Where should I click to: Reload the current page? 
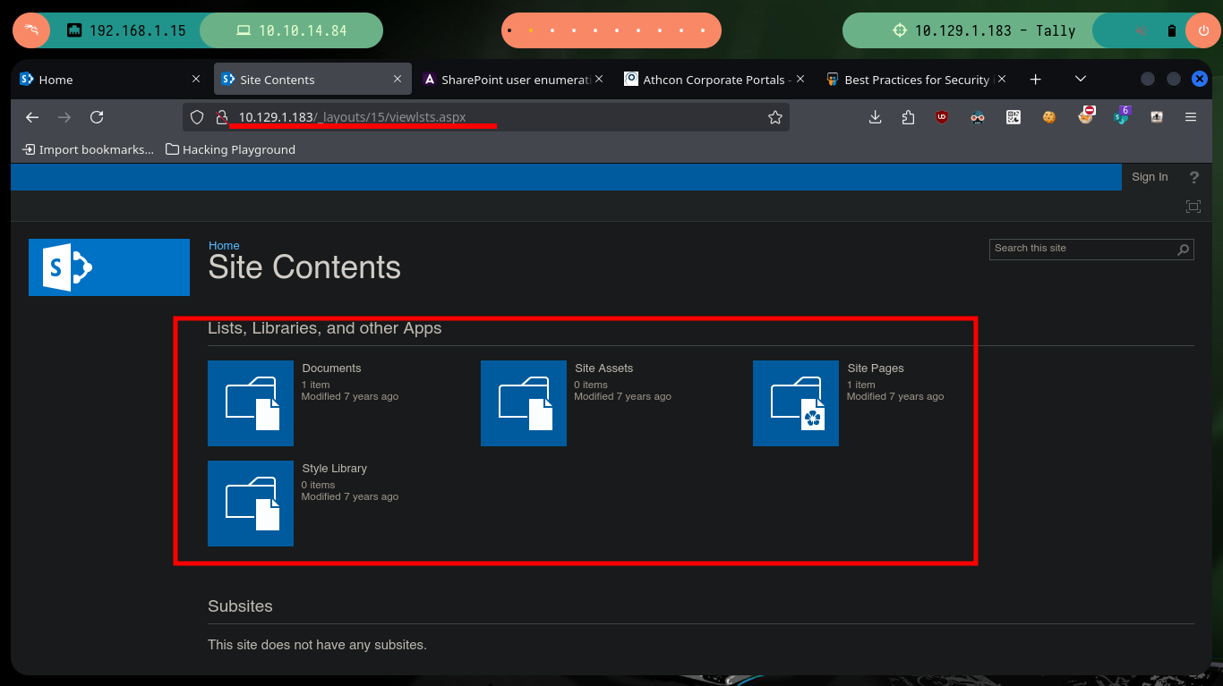pyautogui.click(x=97, y=117)
